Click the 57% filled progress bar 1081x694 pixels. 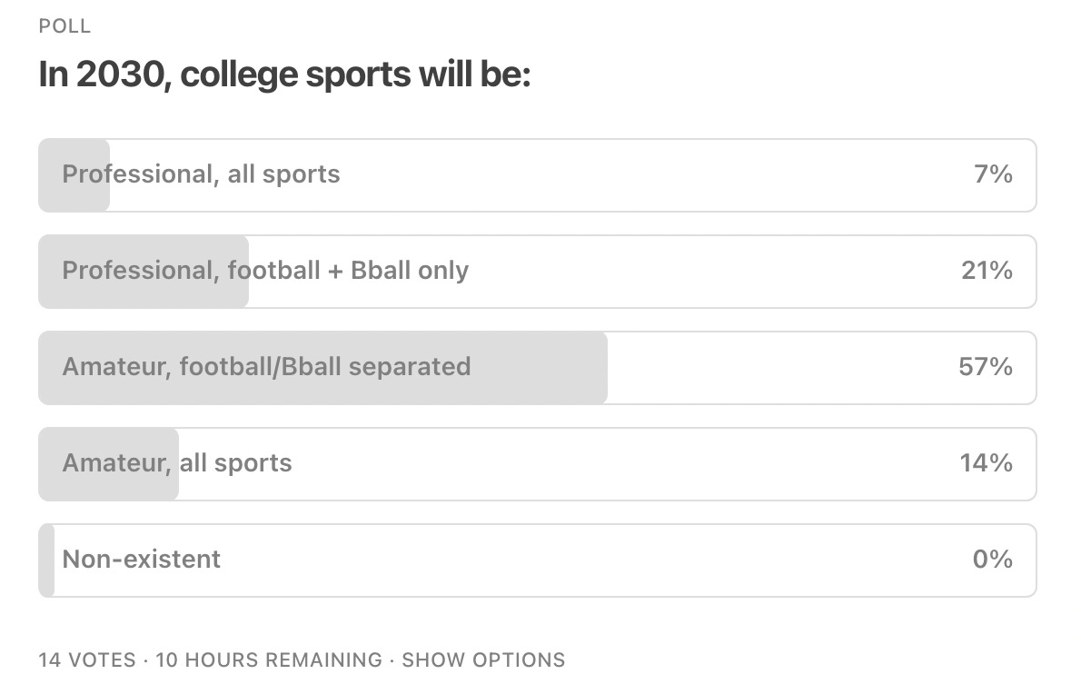[x=322, y=368]
